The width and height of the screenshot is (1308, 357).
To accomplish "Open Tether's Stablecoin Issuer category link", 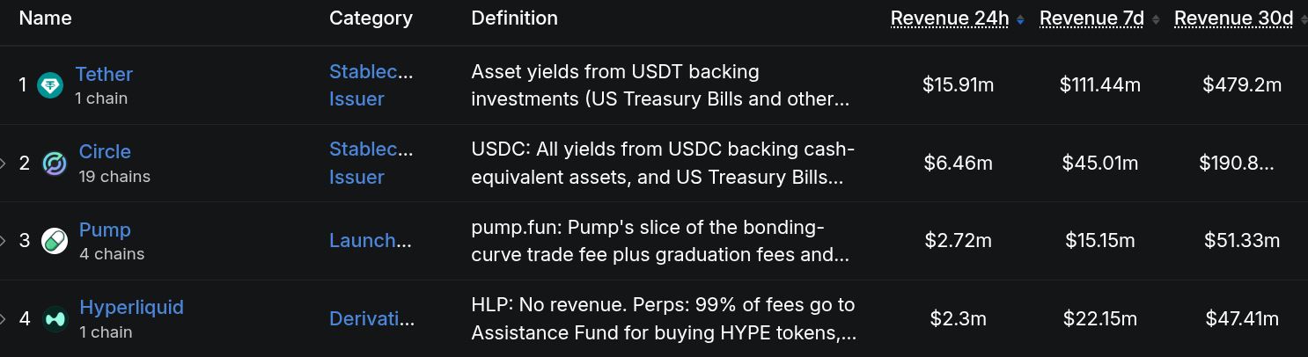I will pyautogui.click(x=371, y=85).
